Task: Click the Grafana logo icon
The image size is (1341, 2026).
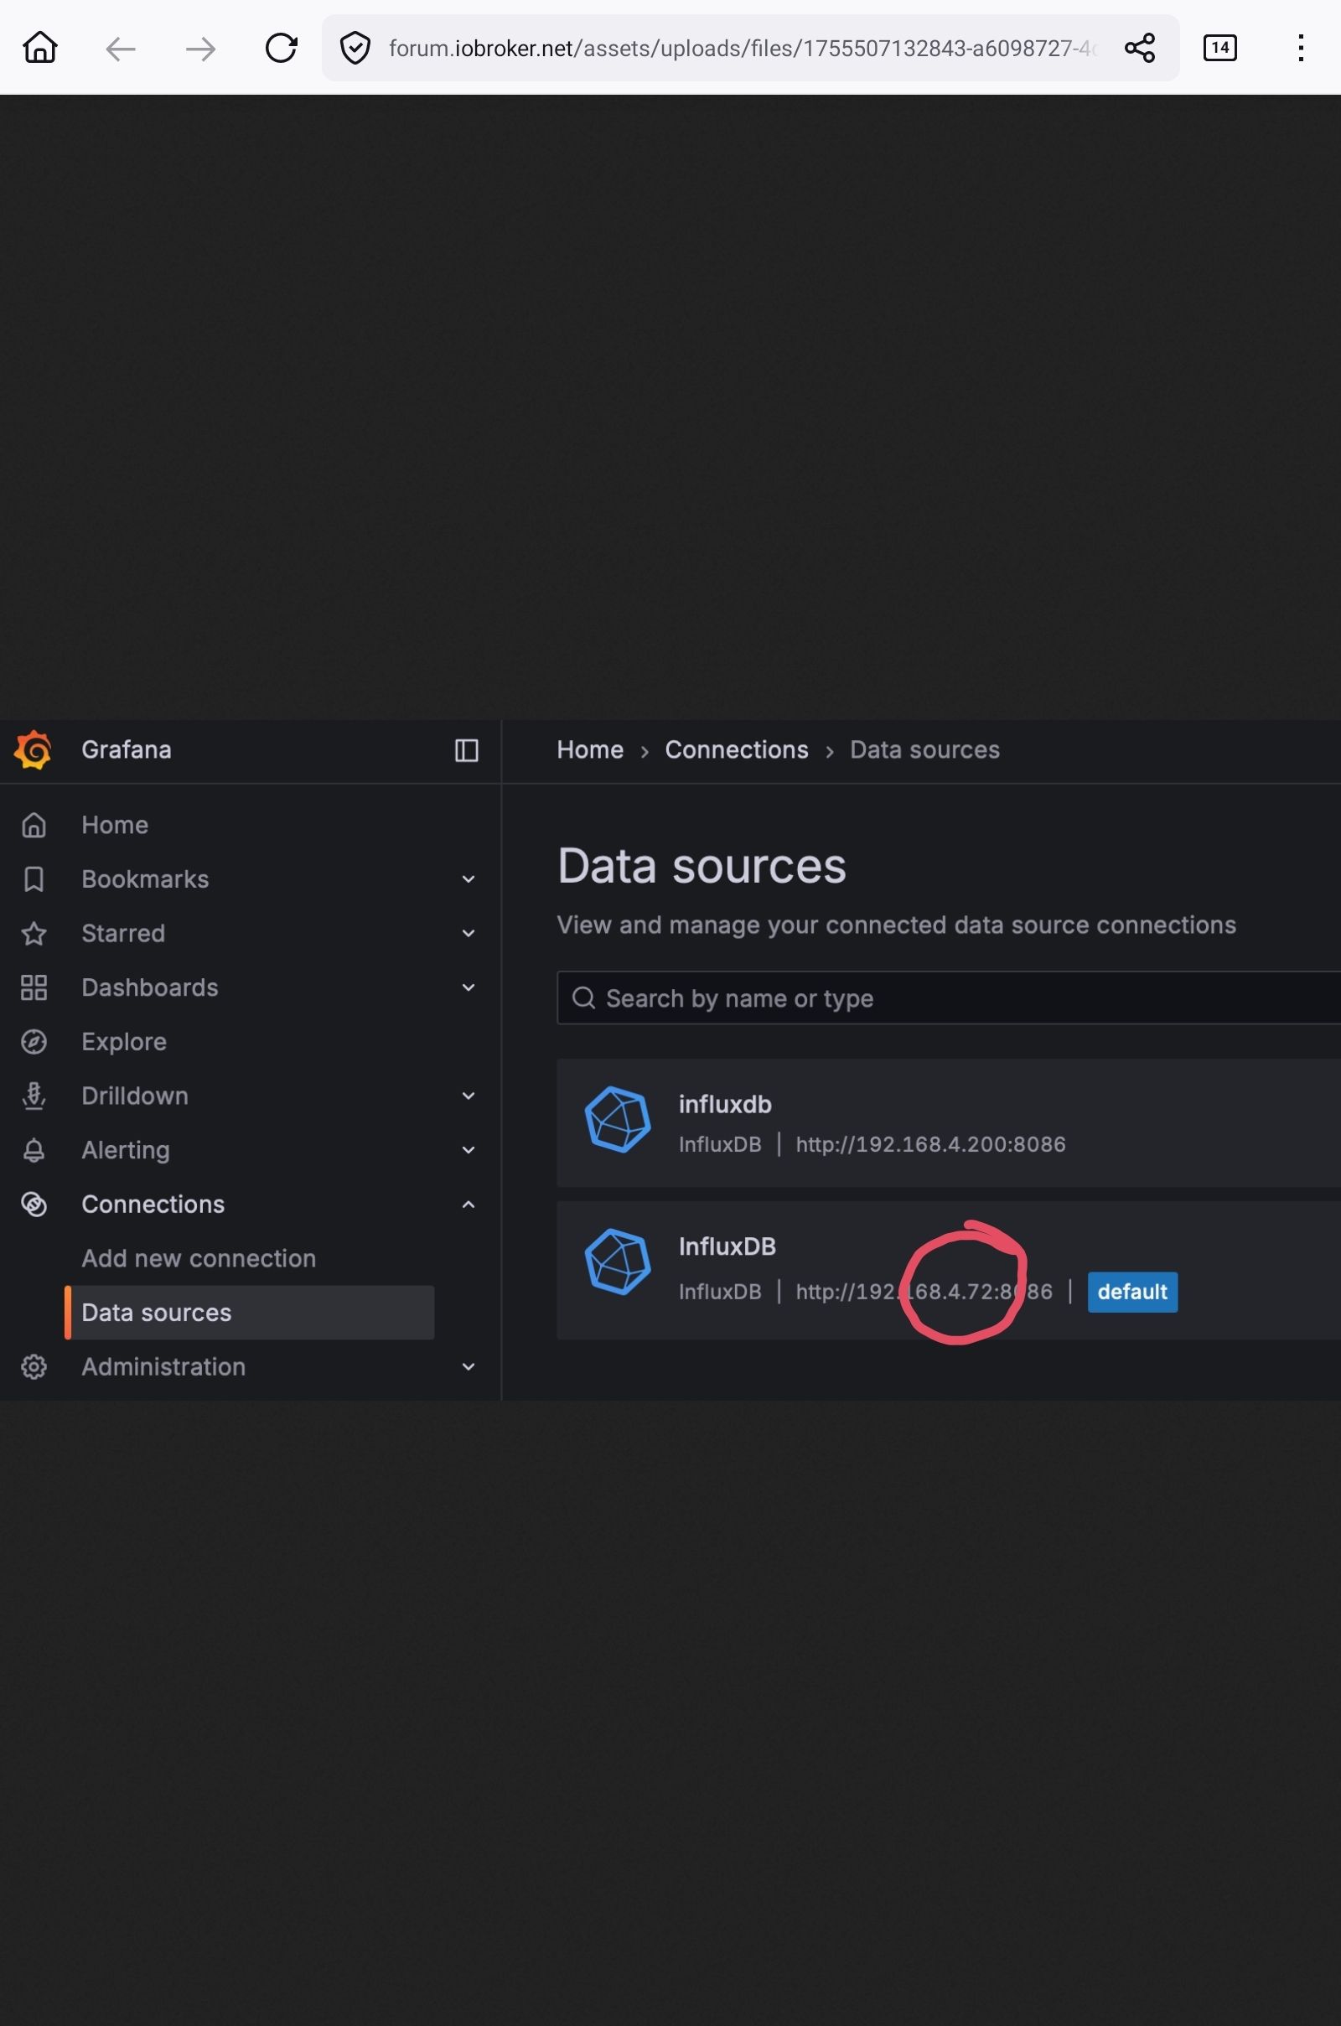Action: pos(34,750)
